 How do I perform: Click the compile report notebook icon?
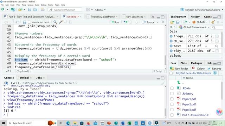coord(70,22)
